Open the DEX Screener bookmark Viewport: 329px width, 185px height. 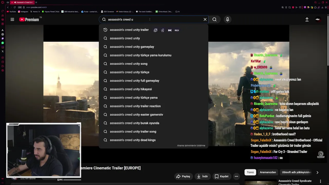point(107,12)
